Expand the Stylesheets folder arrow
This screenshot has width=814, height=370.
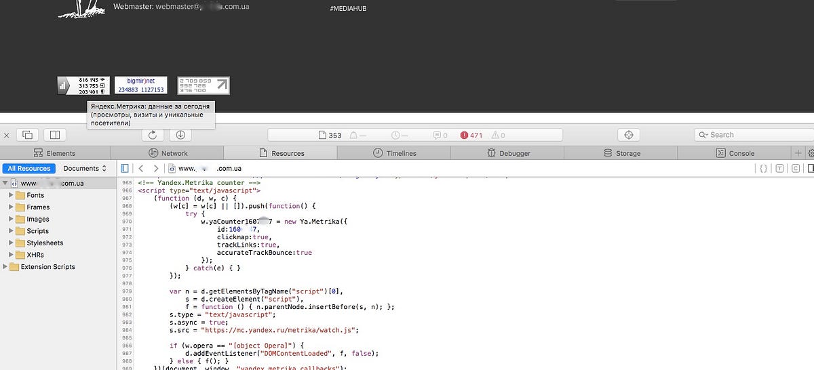point(12,243)
